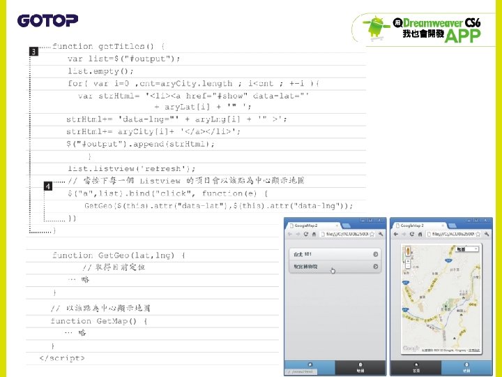The height and width of the screenshot is (377, 502).
Task: Minimize the left browser window
Action: point(363,221)
